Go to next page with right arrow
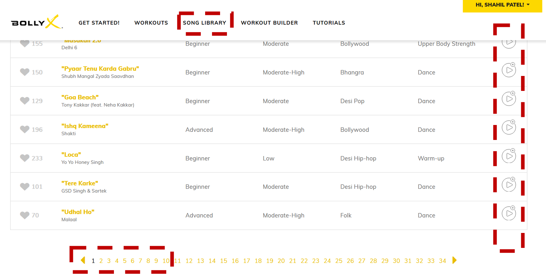The image size is (546, 276). click(x=455, y=260)
